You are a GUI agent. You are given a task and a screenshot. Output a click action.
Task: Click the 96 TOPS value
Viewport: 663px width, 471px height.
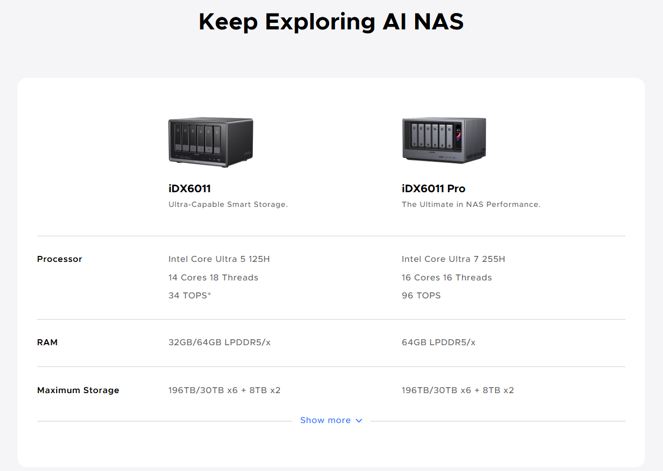click(x=421, y=296)
